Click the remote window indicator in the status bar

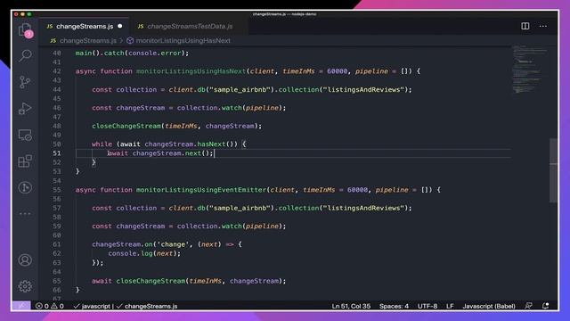pyautogui.click(x=21, y=306)
